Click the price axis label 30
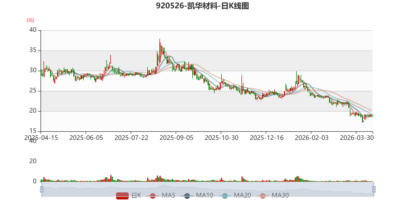405x202 pixels. pyautogui.click(x=33, y=70)
